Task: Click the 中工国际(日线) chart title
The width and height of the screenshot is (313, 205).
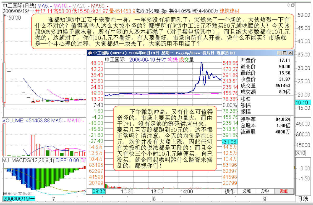Action: click(x=19, y=6)
